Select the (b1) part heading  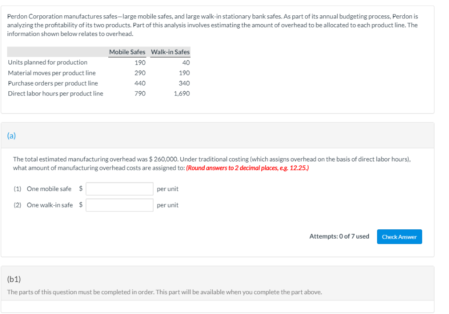pos(14,279)
